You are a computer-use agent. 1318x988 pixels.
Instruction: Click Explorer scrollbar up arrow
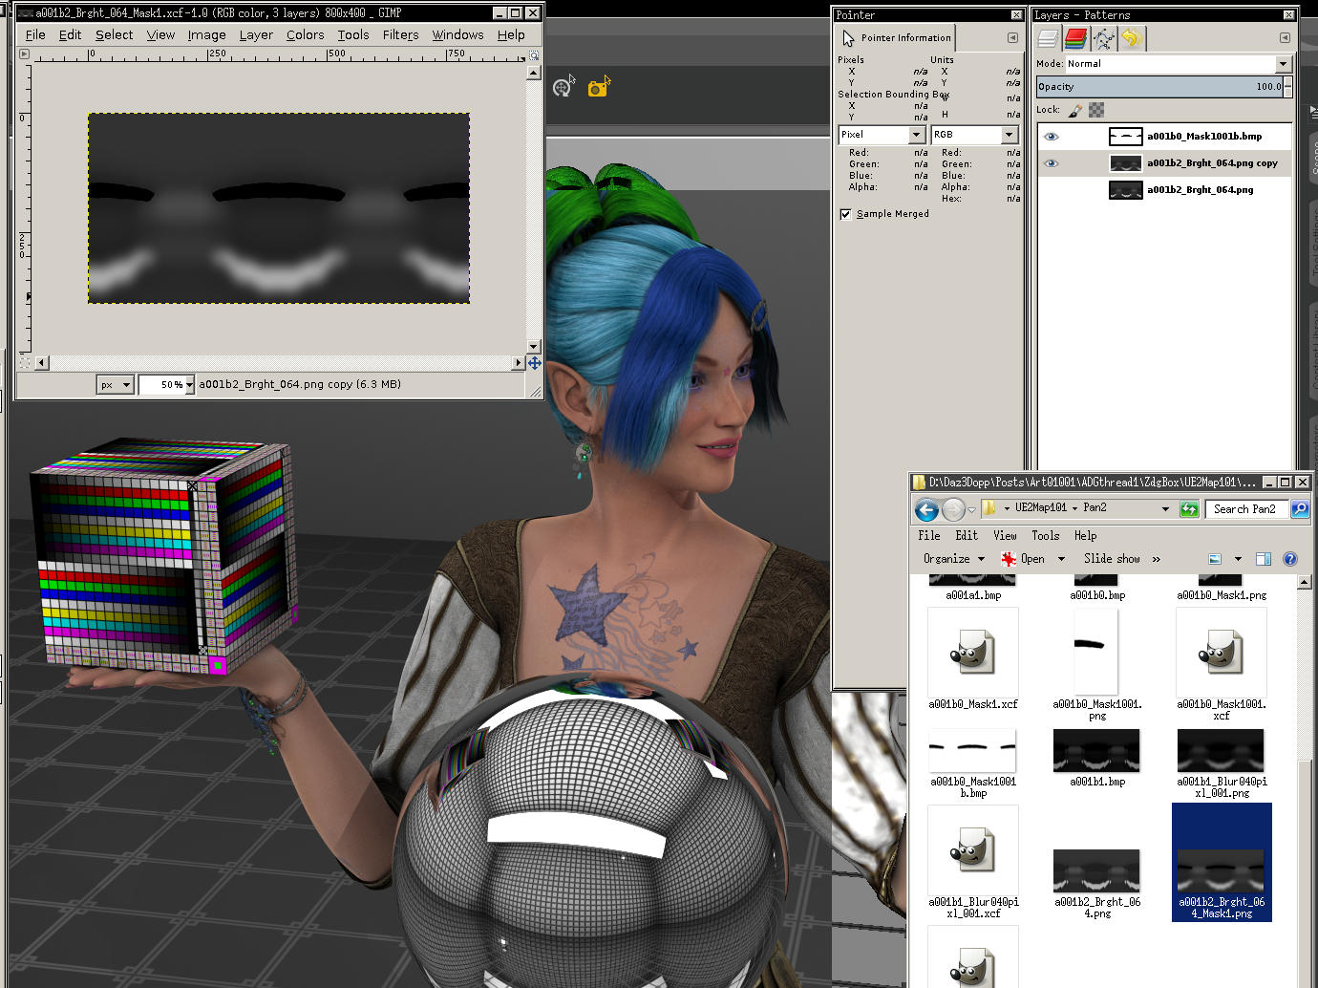point(1305,583)
